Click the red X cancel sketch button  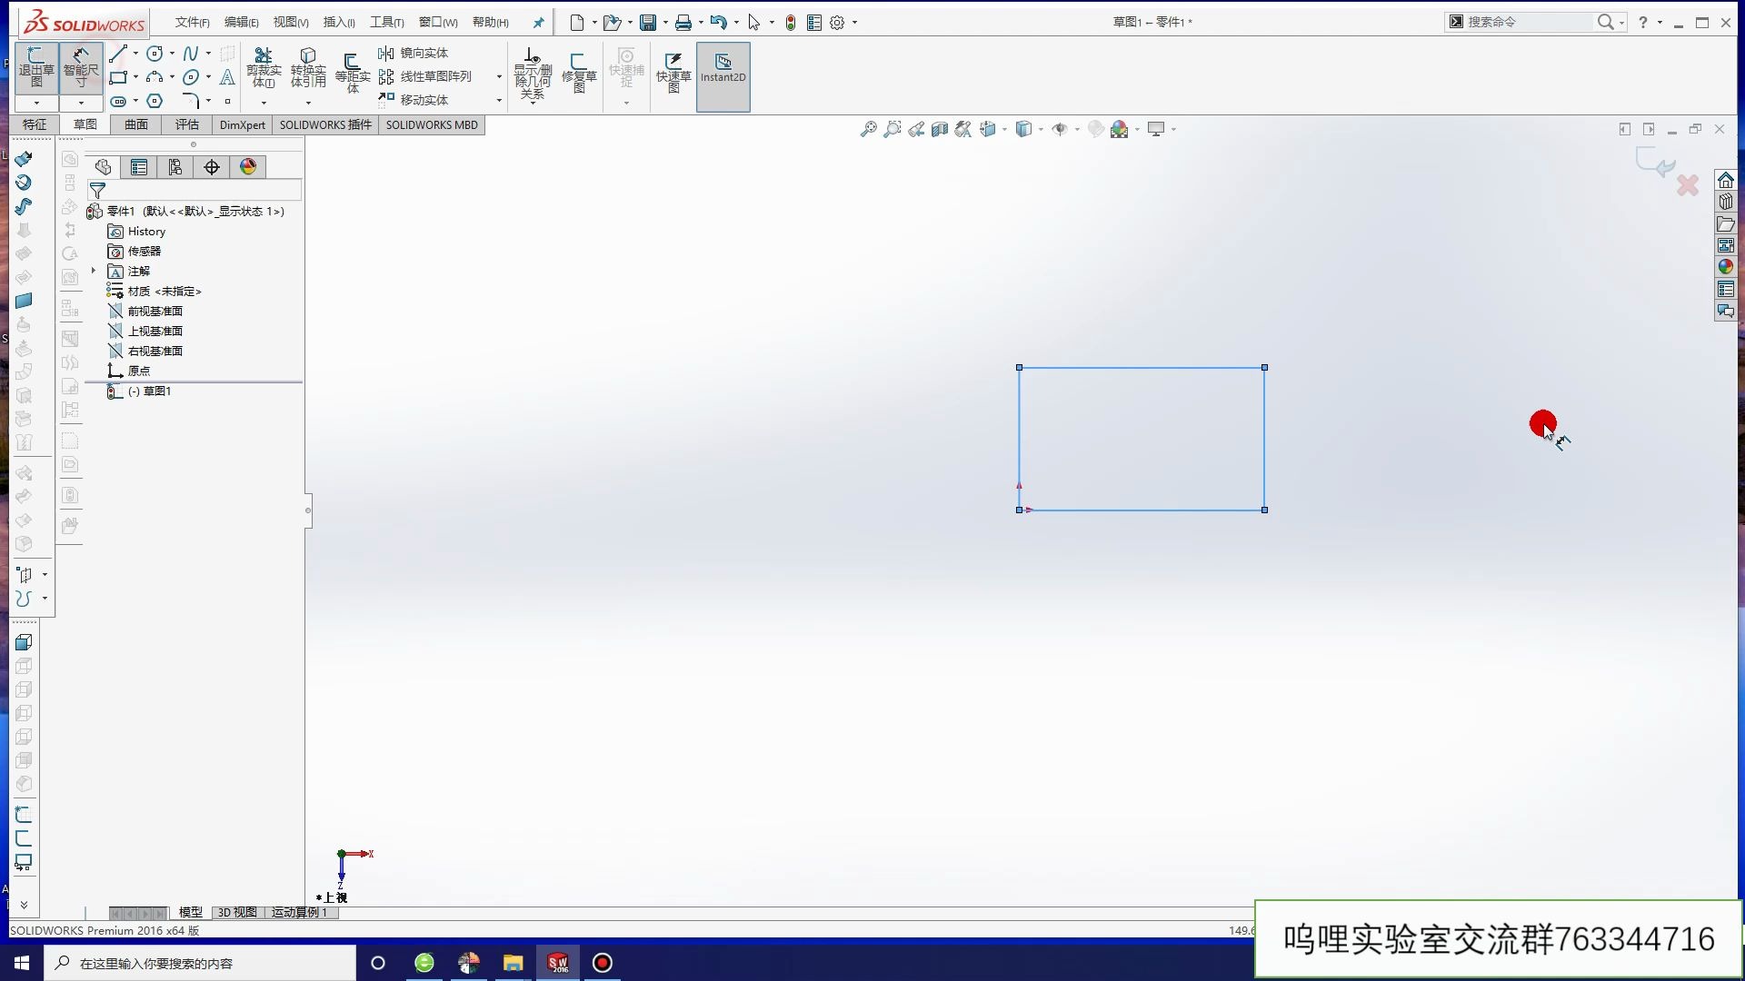pos(1688,185)
